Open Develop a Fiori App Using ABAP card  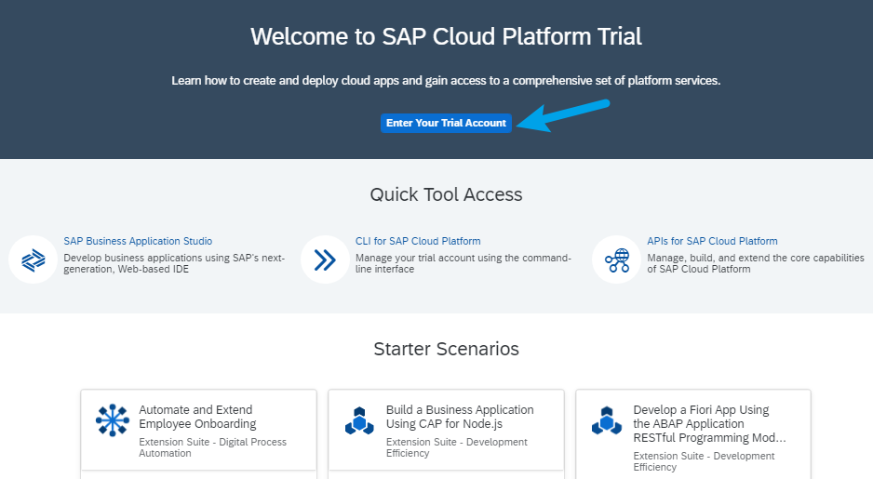pyautogui.click(x=693, y=434)
